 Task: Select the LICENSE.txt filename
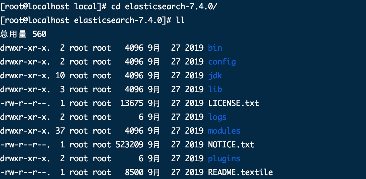pyautogui.click(x=234, y=103)
